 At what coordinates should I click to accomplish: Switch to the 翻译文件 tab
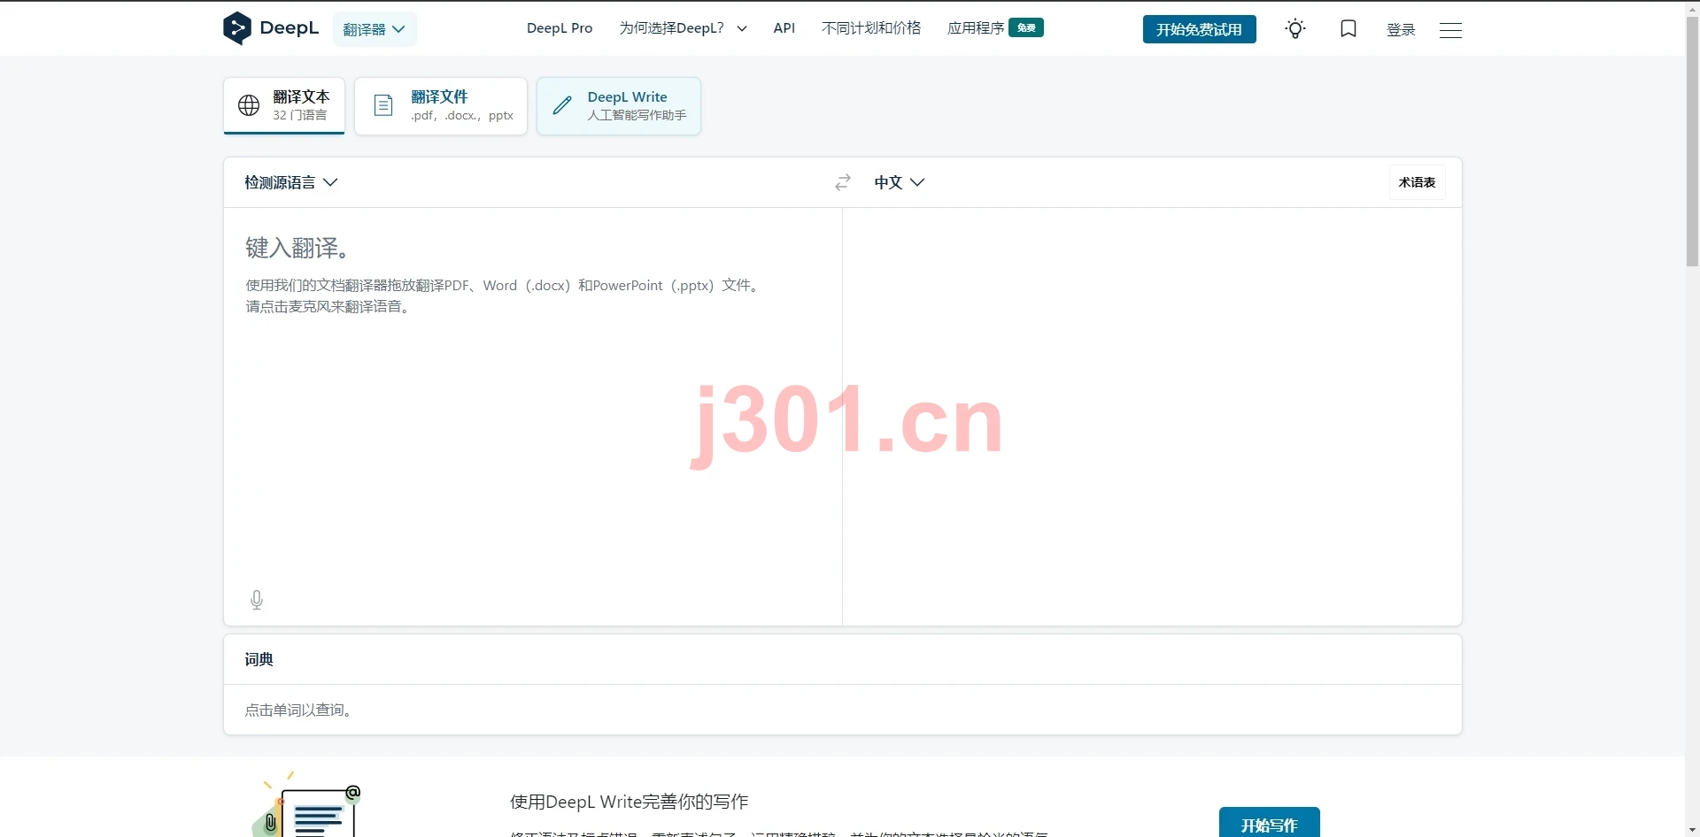coord(441,105)
